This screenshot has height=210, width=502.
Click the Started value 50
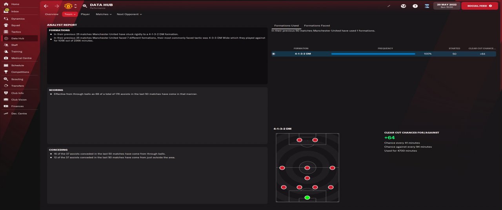point(454,54)
